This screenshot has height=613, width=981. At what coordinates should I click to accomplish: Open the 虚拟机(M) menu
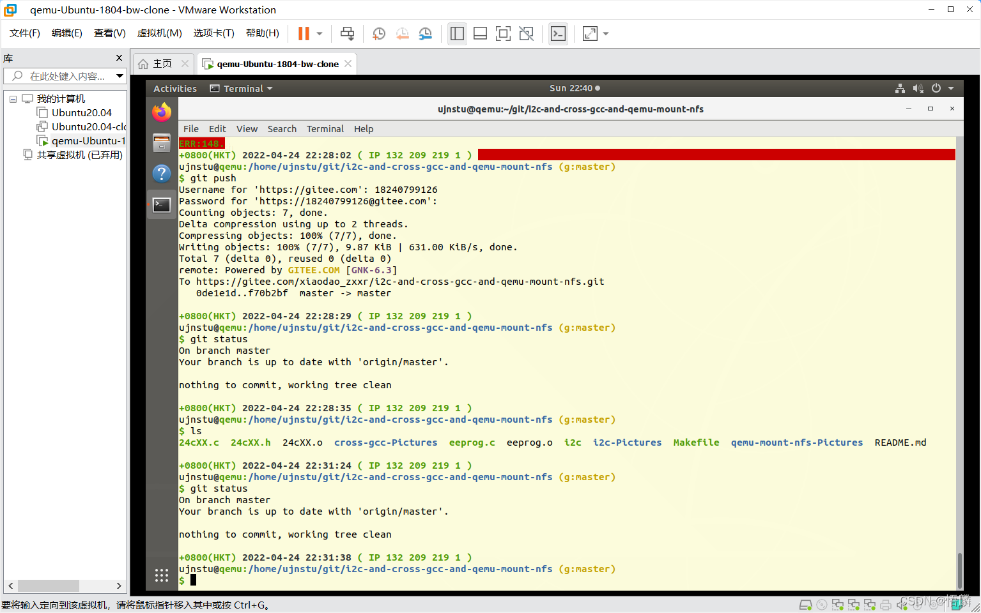pos(160,33)
